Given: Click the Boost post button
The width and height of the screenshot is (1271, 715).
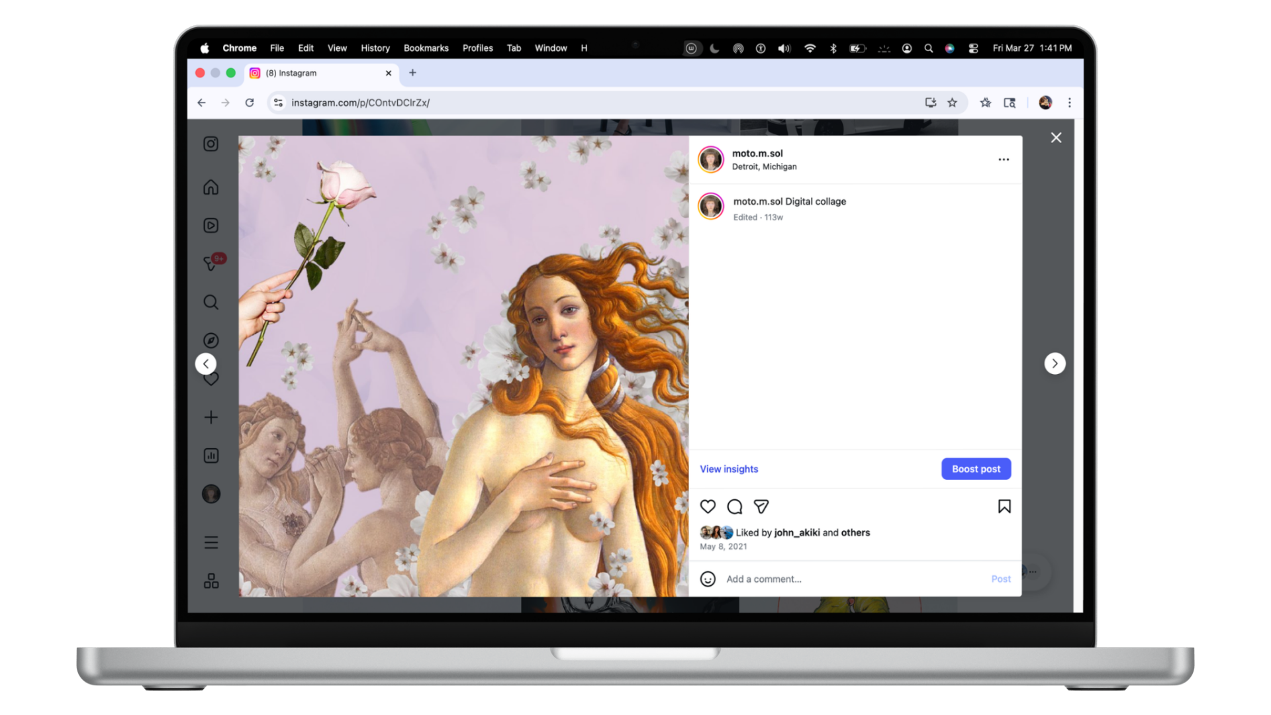Looking at the screenshot, I should click(x=976, y=469).
